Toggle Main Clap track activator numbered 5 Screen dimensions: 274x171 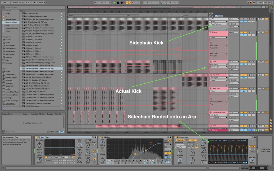pyautogui.click(x=243, y=88)
